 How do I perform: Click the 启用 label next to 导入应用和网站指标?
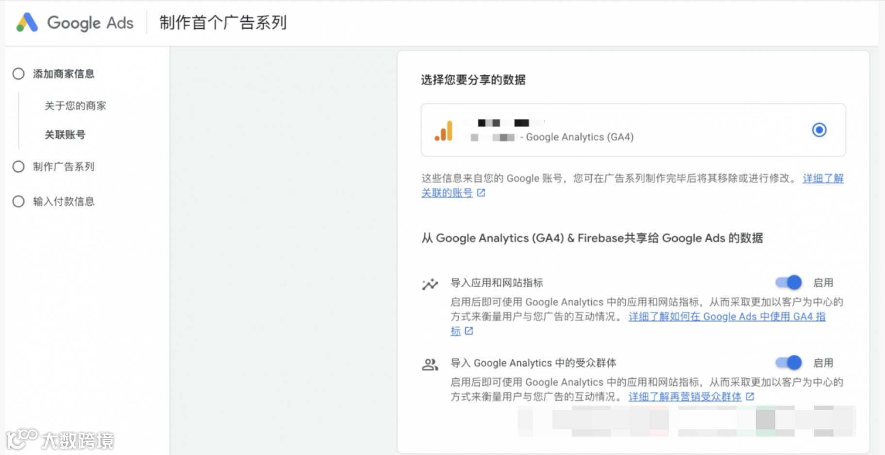tap(823, 283)
